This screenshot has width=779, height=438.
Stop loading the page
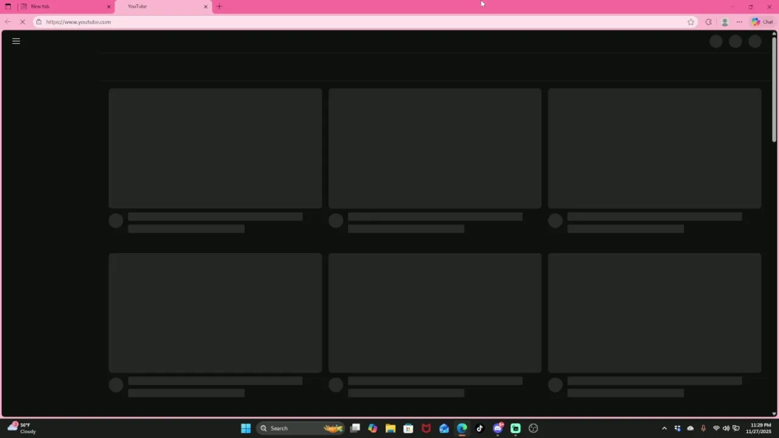tap(23, 22)
